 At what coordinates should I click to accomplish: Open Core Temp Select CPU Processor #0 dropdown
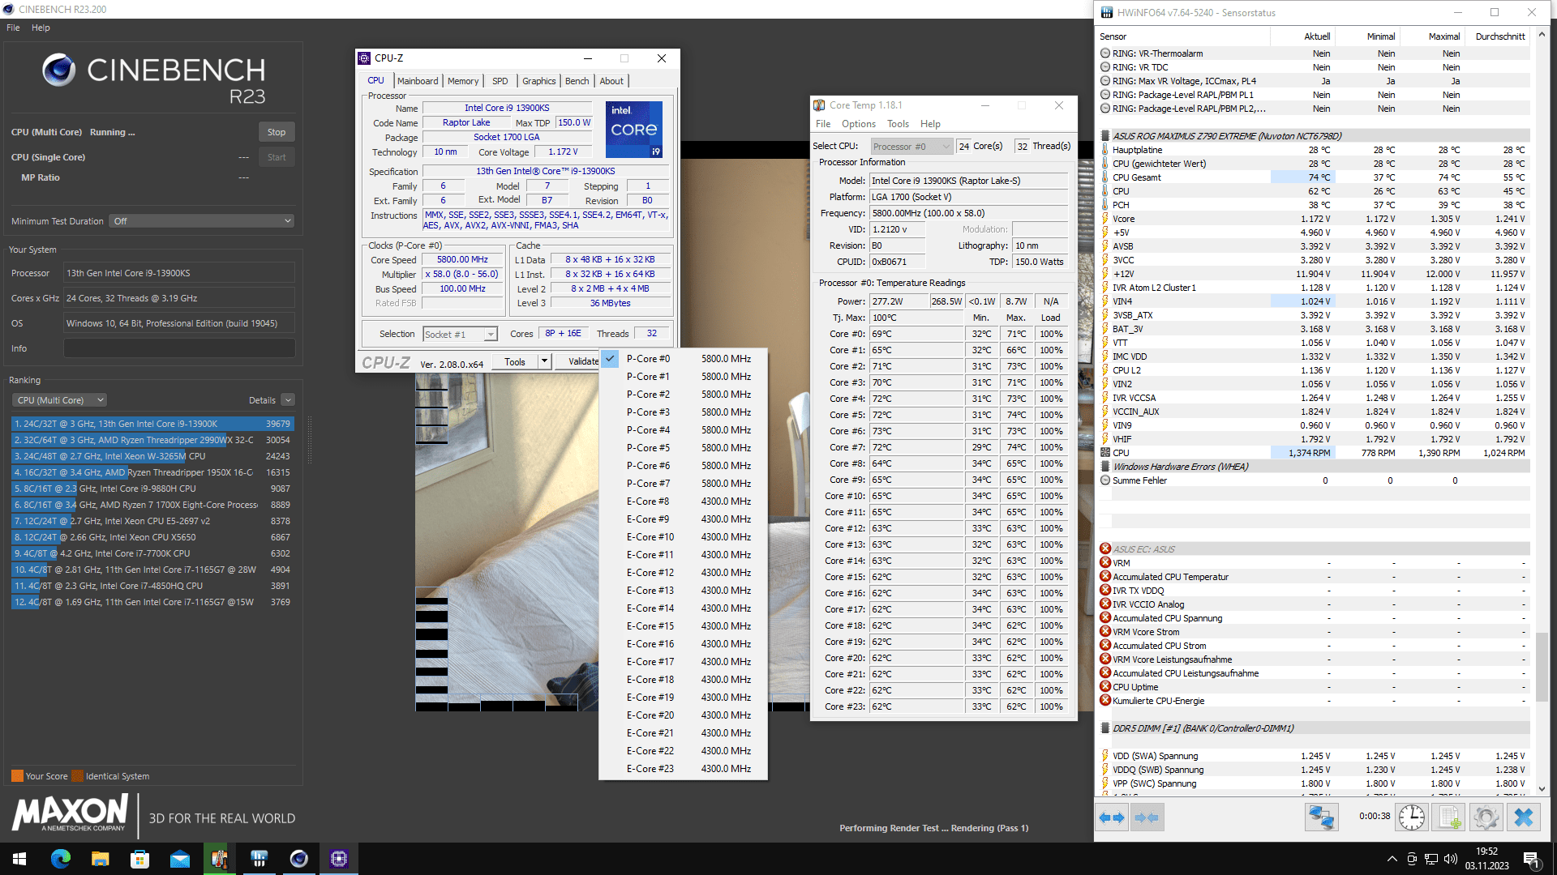pyautogui.click(x=911, y=147)
